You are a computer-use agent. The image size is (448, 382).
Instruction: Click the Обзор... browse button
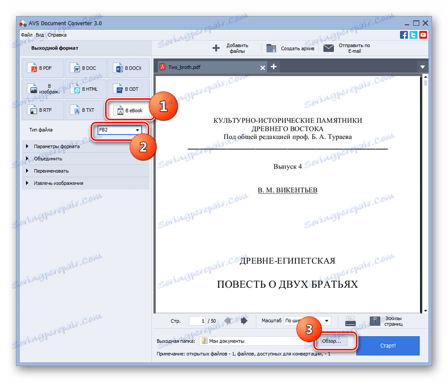[x=331, y=341]
